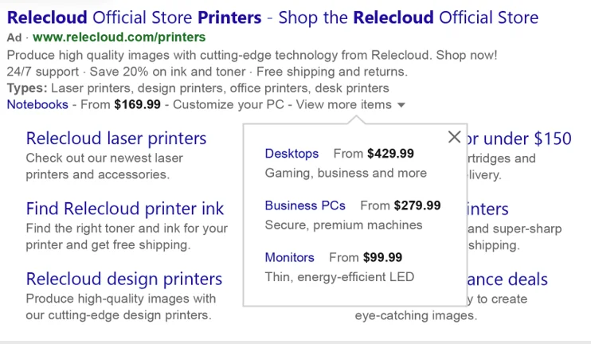Viewport: 591px width, 344px height.
Task: Click the $99.99 Monitors price
Action: click(x=382, y=257)
